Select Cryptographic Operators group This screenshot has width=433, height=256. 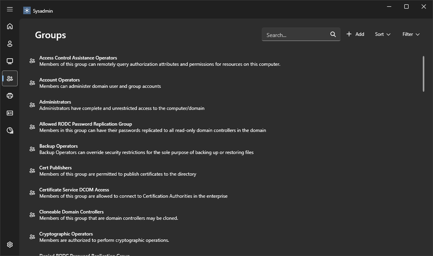tap(66, 234)
